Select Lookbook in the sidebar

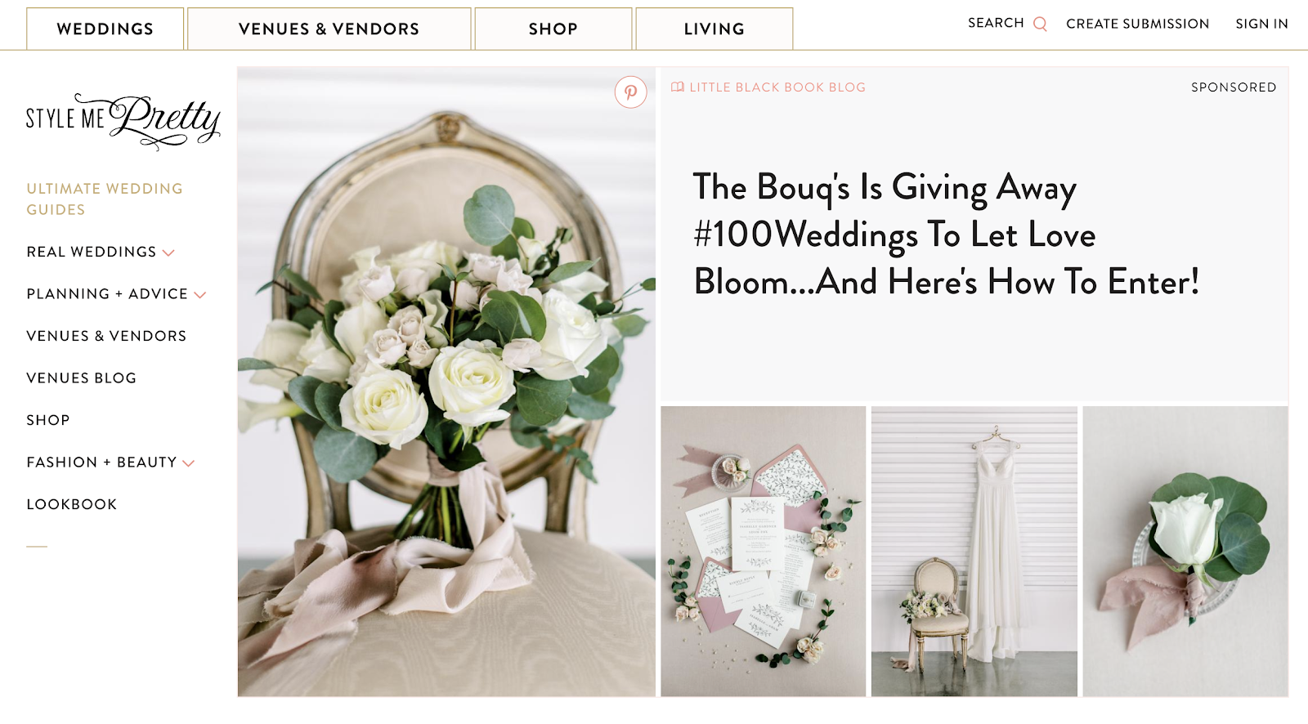coord(72,504)
